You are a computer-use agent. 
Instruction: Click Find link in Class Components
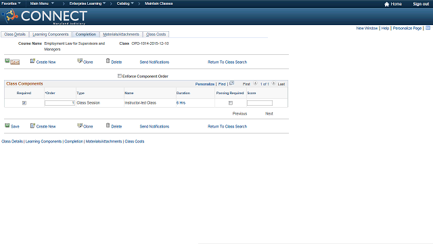tap(222, 84)
